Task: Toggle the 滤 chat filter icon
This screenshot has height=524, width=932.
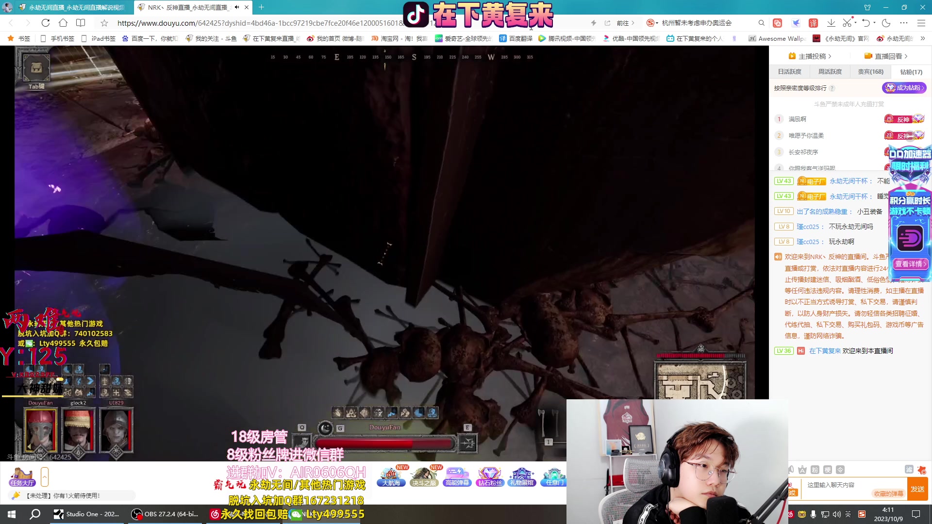Action: pyautogui.click(x=909, y=470)
